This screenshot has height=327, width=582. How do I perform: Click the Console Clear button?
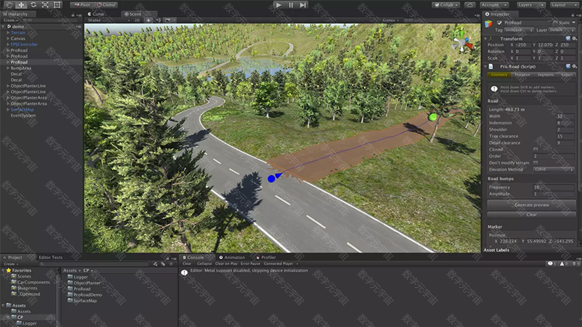pyautogui.click(x=187, y=263)
